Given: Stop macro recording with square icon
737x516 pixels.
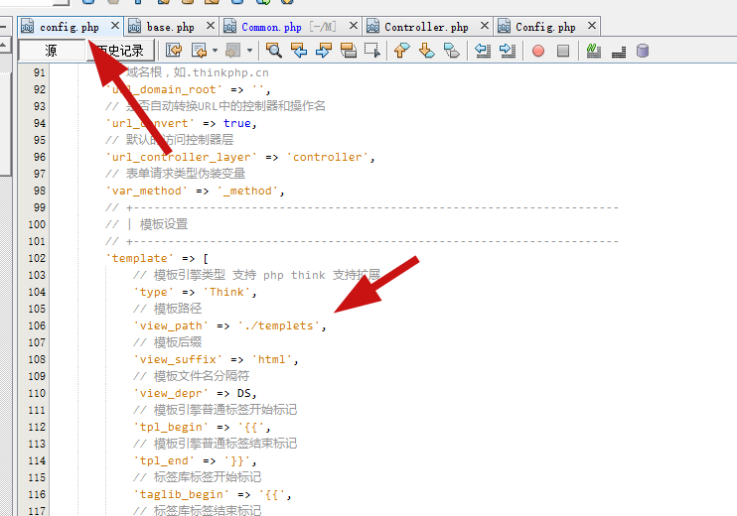Looking at the screenshot, I should point(562,51).
